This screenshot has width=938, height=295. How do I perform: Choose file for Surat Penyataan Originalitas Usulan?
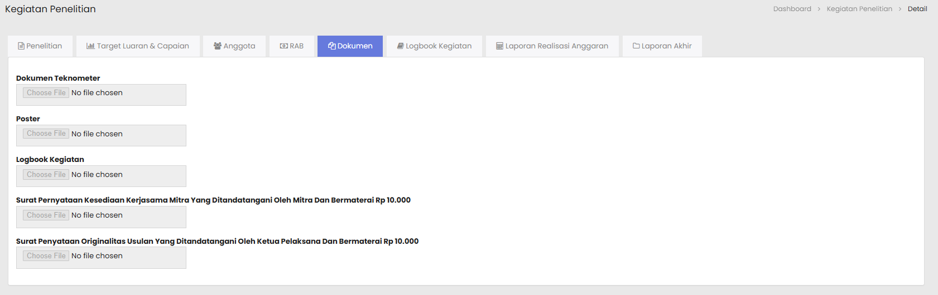pos(46,256)
